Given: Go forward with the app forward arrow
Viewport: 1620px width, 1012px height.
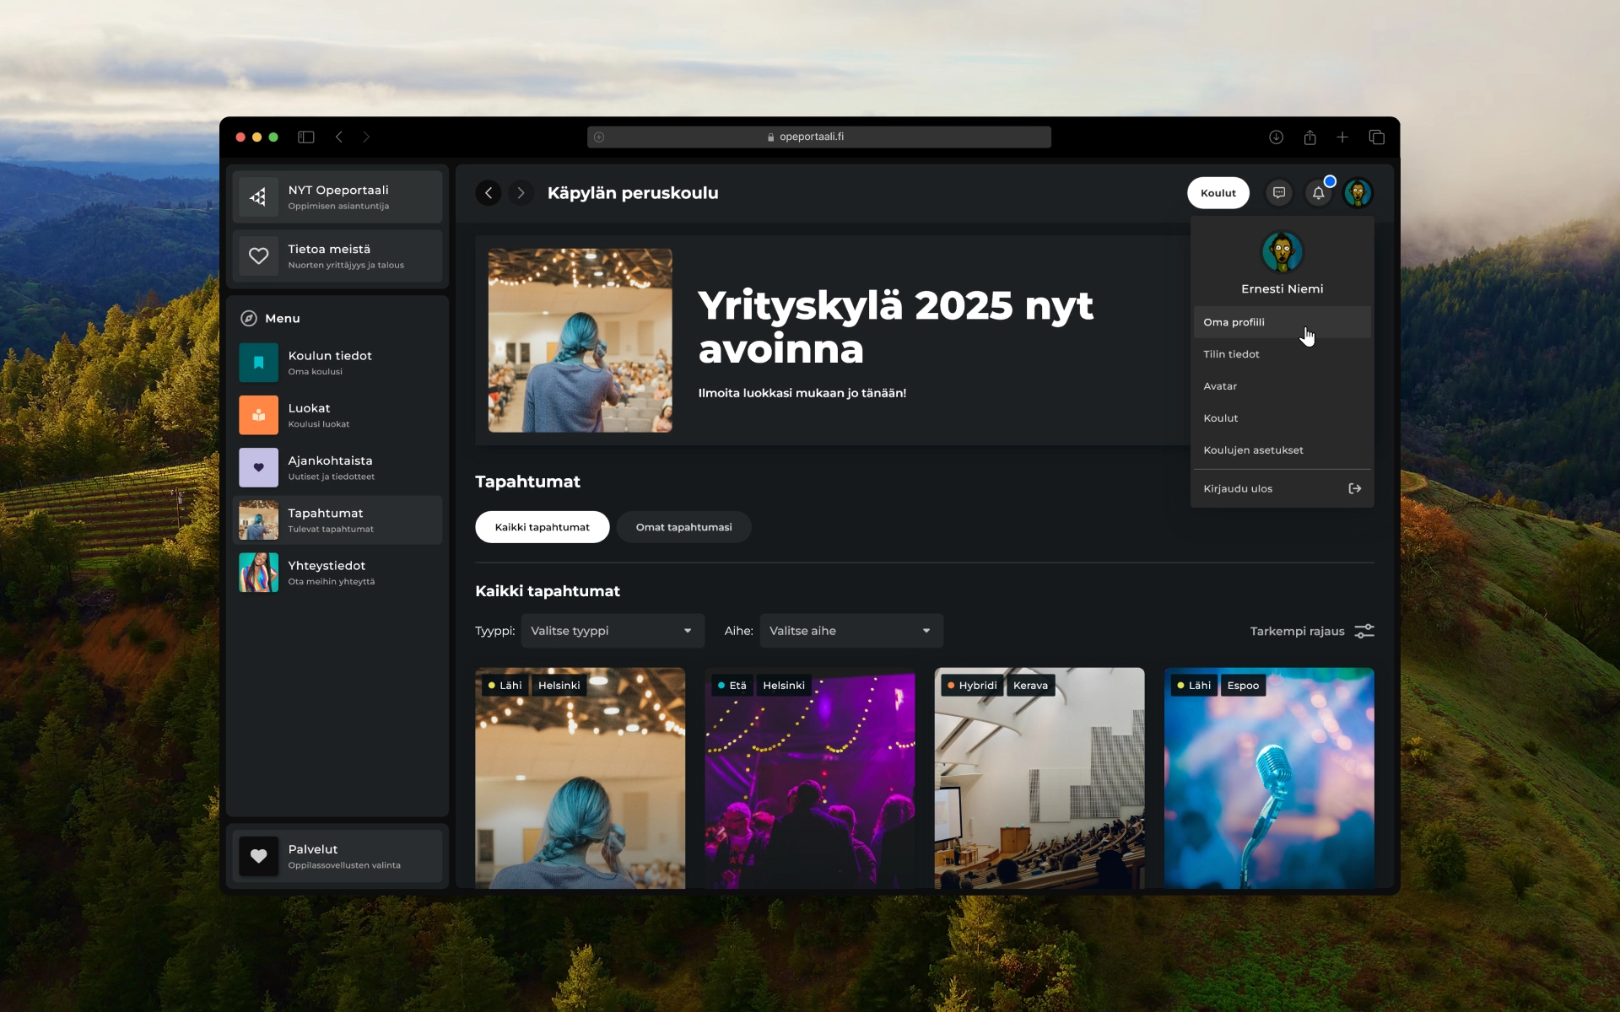Looking at the screenshot, I should click(521, 193).
